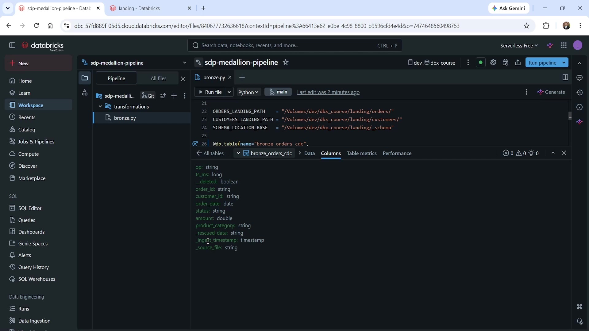The height and width of the screenshot is (331, 589).
Task: Open the Performance tab
Action: click(397, 154)
